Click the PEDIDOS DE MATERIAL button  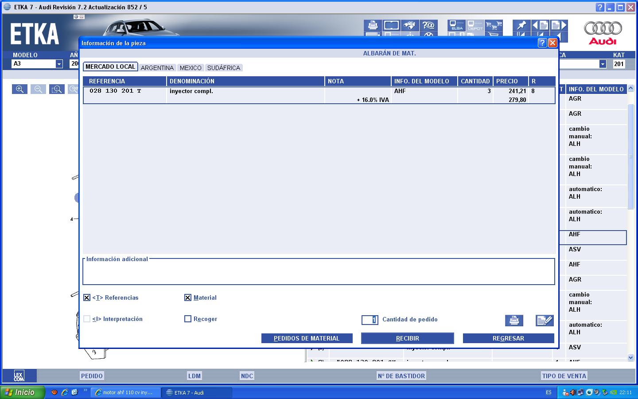(307, 338)
